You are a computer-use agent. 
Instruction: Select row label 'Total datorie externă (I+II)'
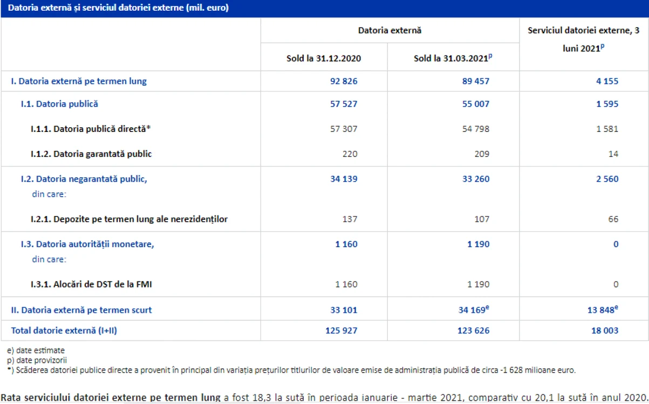coord(64,330)
